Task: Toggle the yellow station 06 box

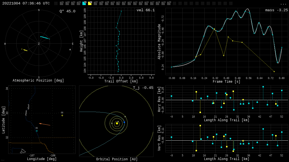Action: pyautogui.click(x=90, y=3)
